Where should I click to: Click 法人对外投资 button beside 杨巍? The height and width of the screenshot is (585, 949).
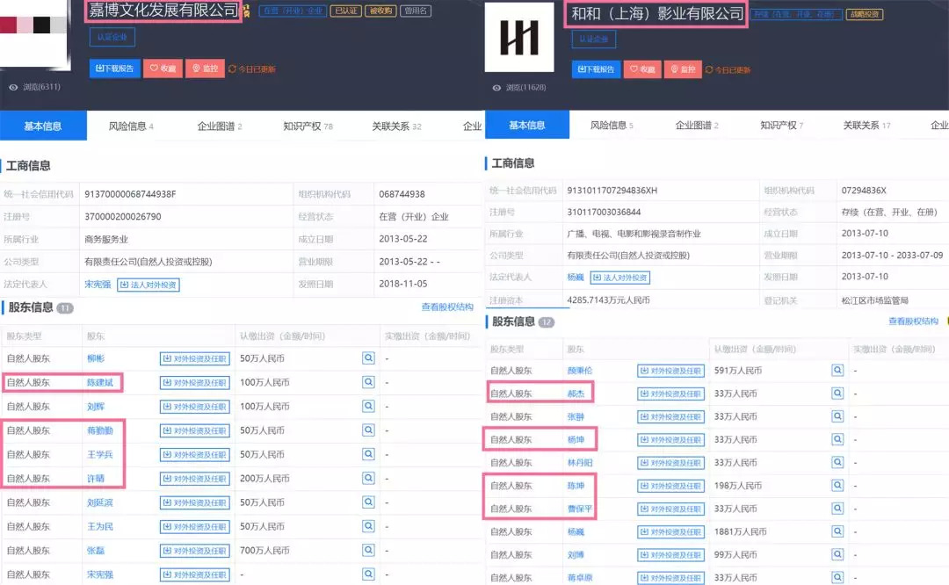point(619,278)
